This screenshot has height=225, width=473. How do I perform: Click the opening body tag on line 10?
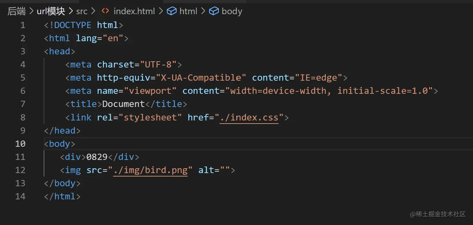[x=60, y=144]
